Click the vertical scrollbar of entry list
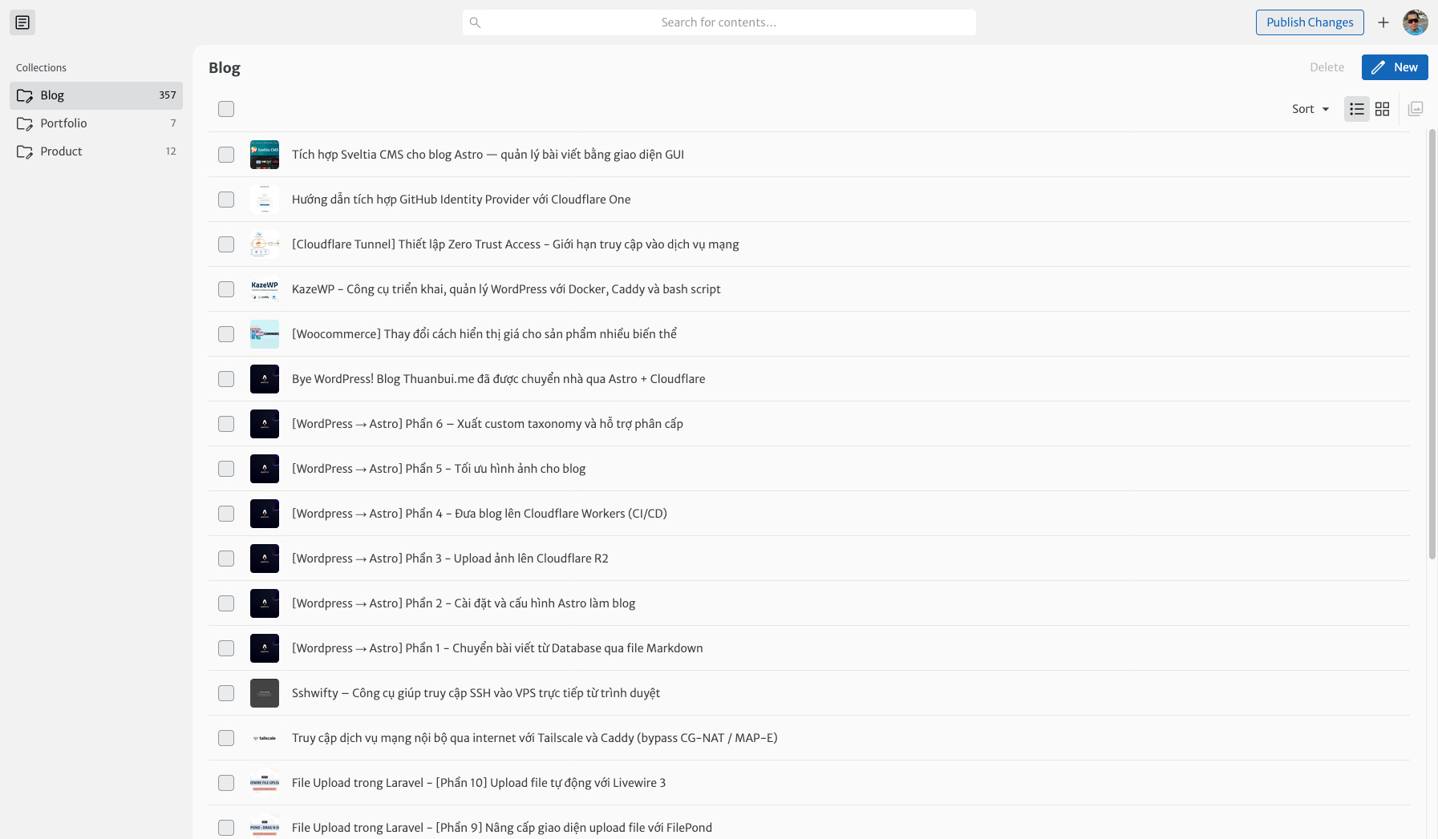Screen dimensions: 1438x839 [x=1432, y=345]
